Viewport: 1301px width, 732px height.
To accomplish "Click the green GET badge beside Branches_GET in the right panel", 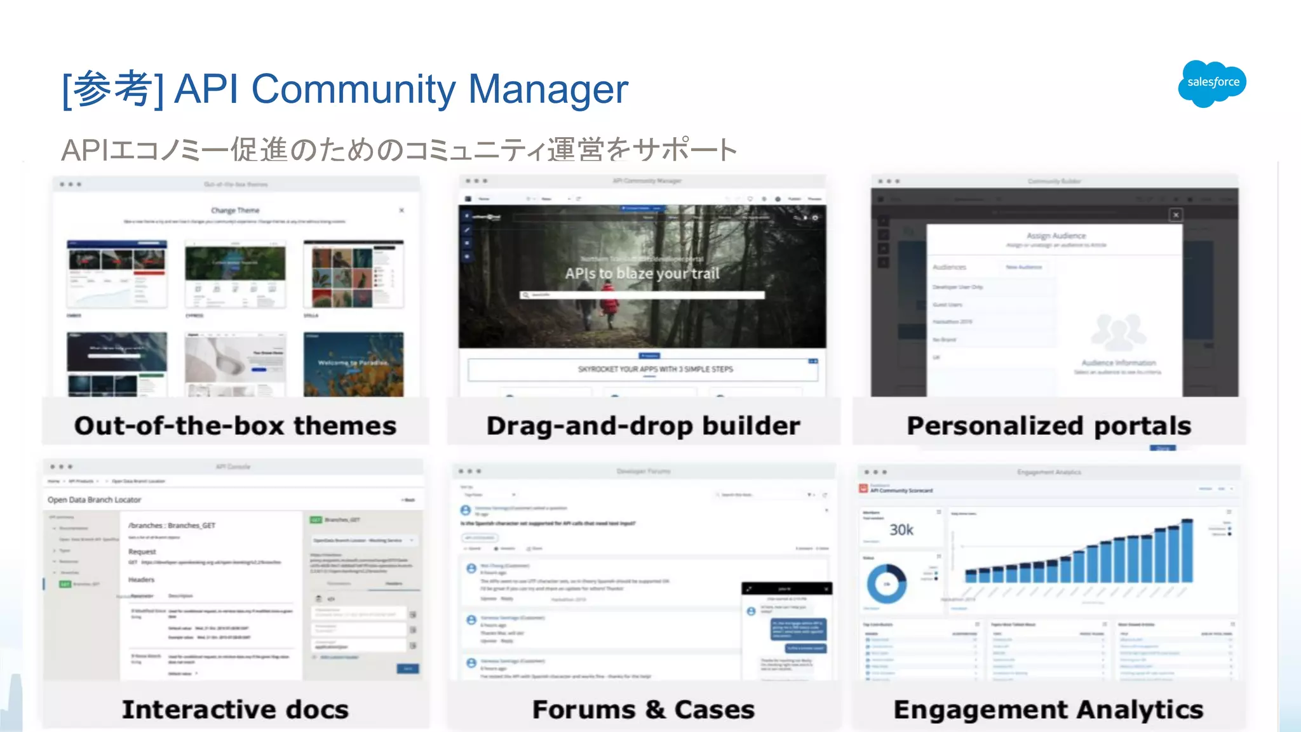I will [x=316, y=520].
